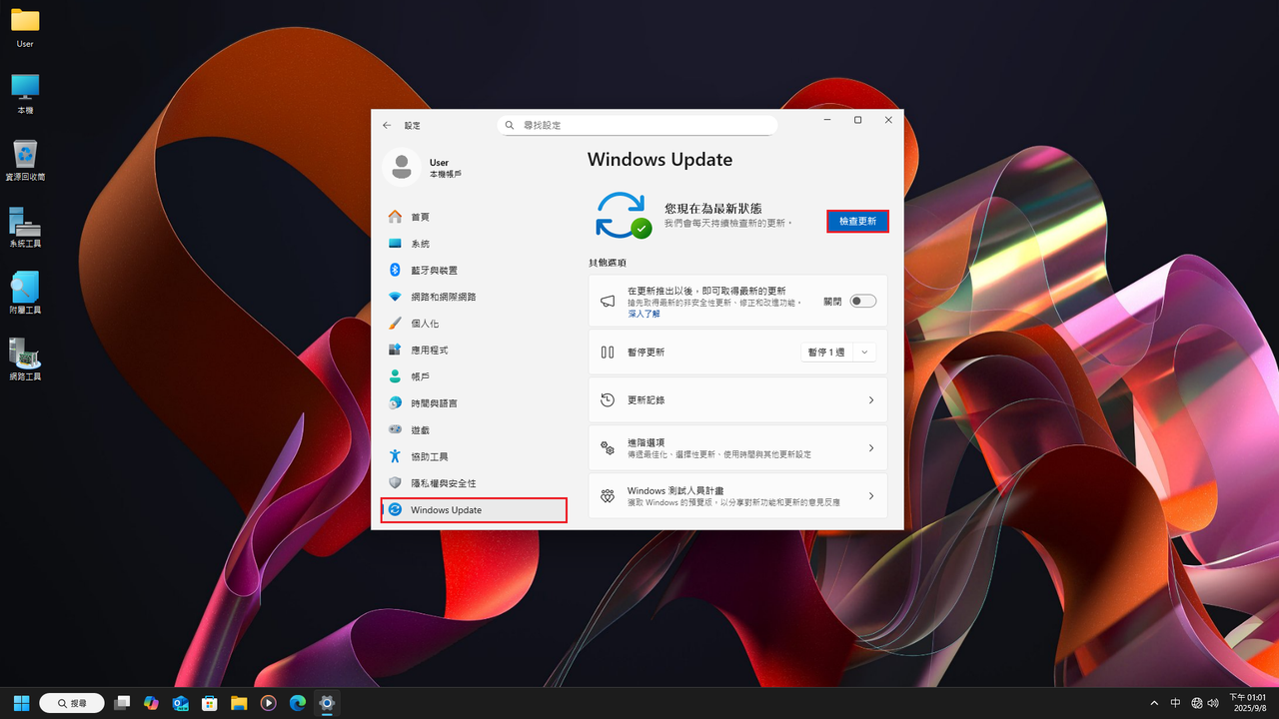Open the network status tray icon

coord(1197,703)
